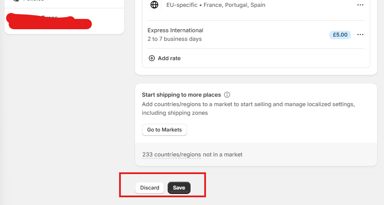The width and height of the screenshot is (384, 205).
Task: Click the not in a market text
Action: [223, 155]
